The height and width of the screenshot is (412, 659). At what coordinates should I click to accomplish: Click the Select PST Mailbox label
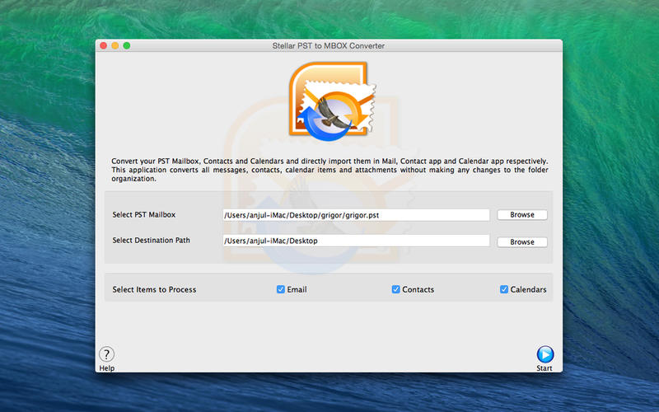[x=144, y=215]
